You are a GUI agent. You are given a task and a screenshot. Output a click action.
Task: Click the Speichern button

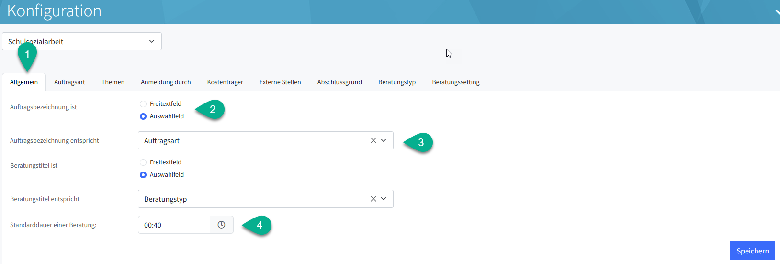[x=752, y=251]
